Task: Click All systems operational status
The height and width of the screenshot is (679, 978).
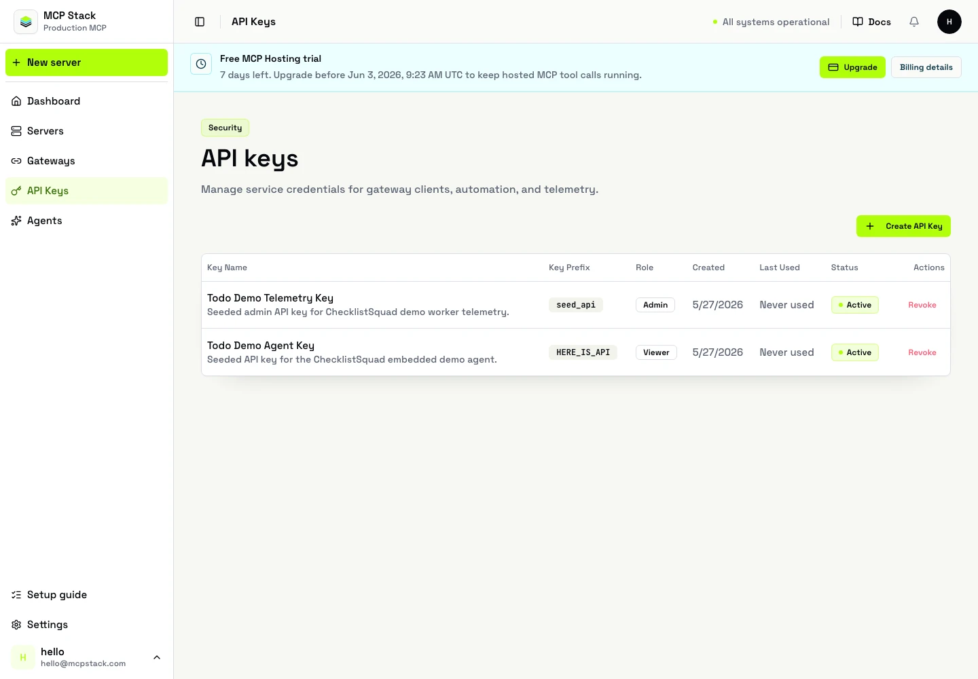Action: [x=771, y=22]
